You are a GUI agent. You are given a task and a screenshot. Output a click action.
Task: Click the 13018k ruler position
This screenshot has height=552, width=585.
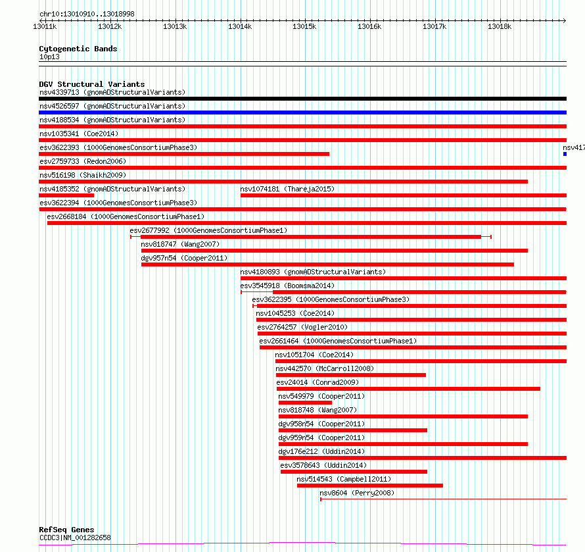[x=500, y=26]
